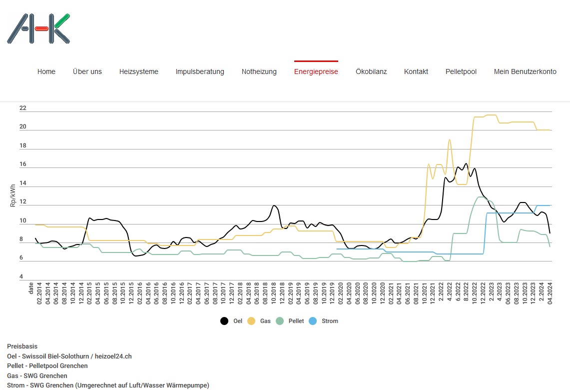The height and width of the screenshot is (390, 570).
Task: Navigate to Impulsberatung
Action: pyautogui.click(x=199, y=71)
